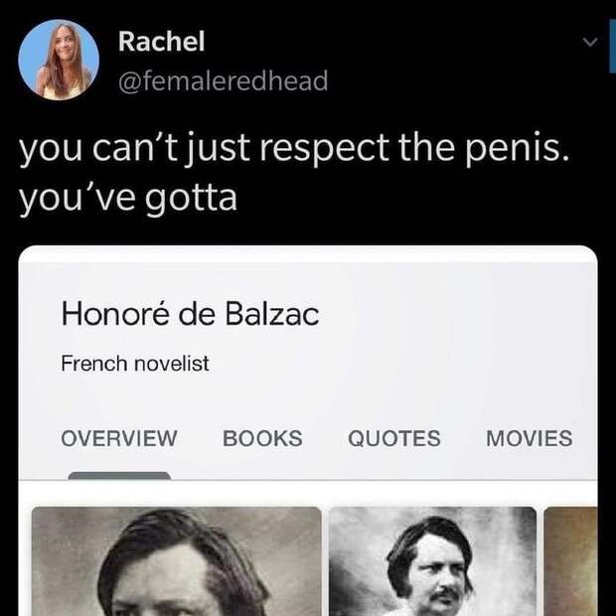The width and height of the screenshot is (616, 616).
Task: Click the active underline beneath OVERVIEW
Action: [119, 476]
